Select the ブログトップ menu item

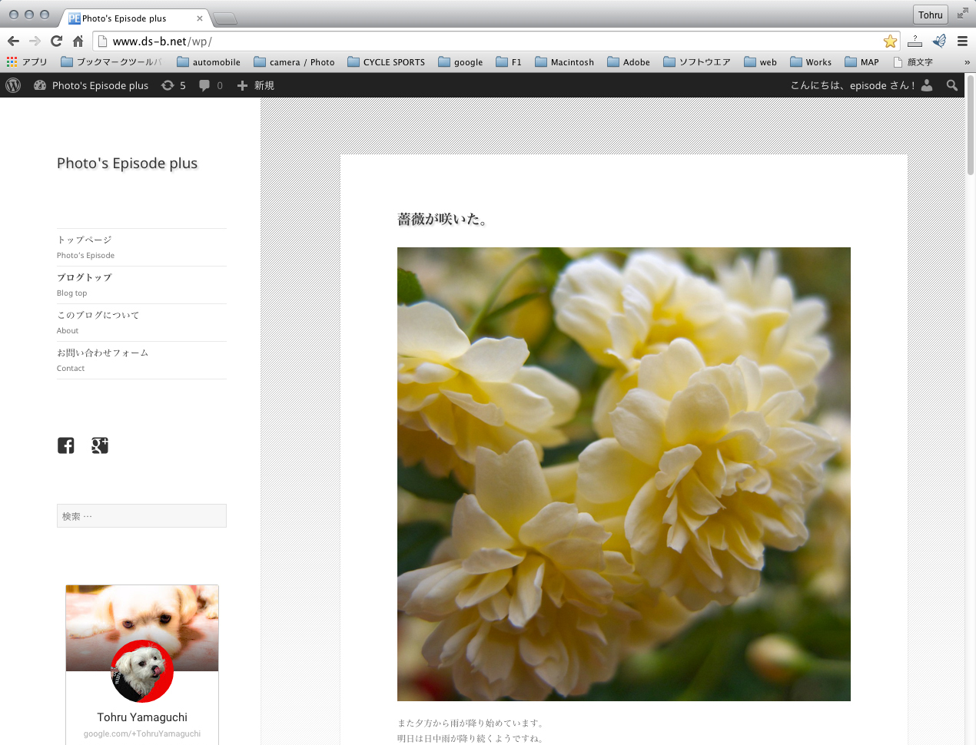click(85, 277)
